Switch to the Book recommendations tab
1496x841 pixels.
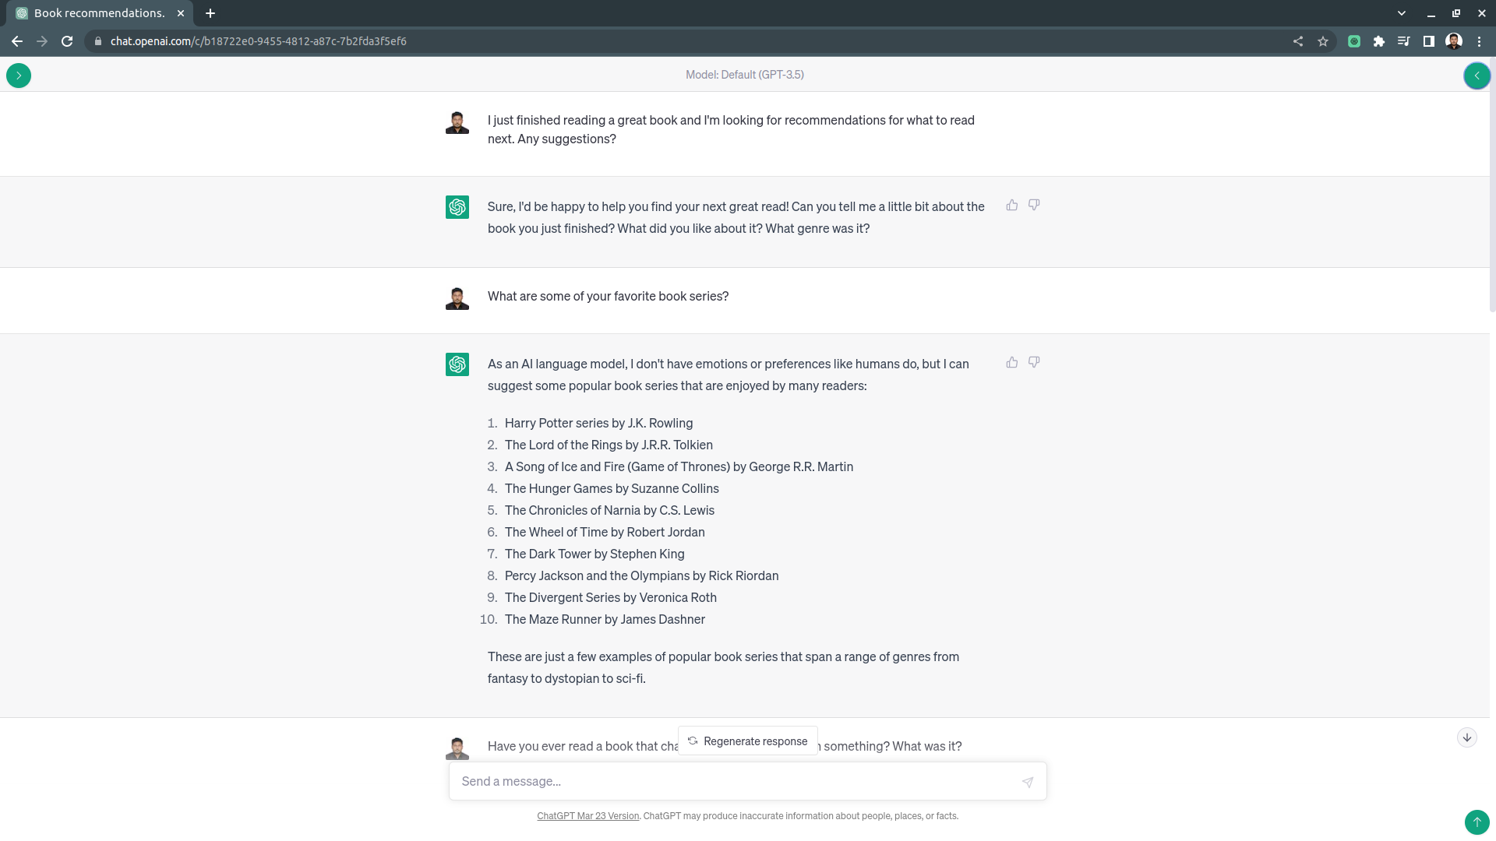point(100,13)
